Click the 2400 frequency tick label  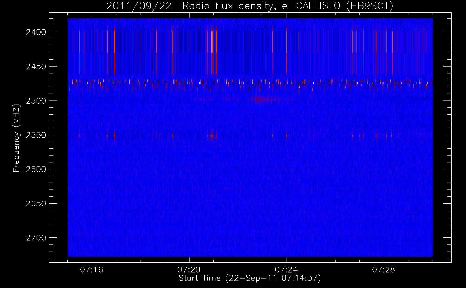pos(36,32)
